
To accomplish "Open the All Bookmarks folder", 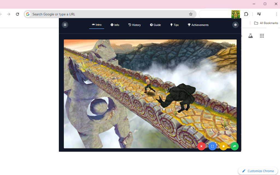I will (266, 23).
